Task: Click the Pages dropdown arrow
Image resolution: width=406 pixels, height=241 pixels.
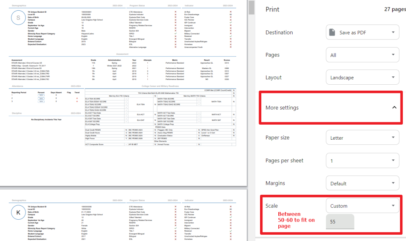Action: coord(394,55)
